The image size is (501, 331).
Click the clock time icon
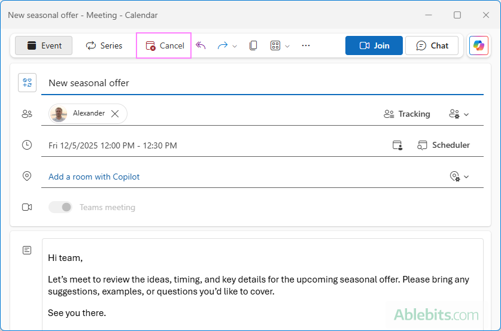tap(27, 145)
